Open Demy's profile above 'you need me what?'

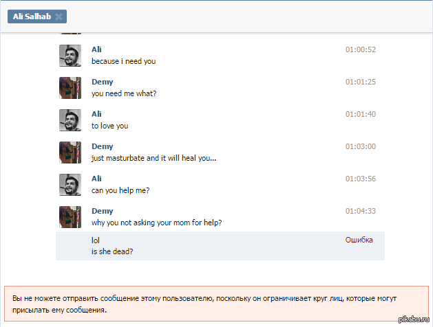tap(102, 82)
